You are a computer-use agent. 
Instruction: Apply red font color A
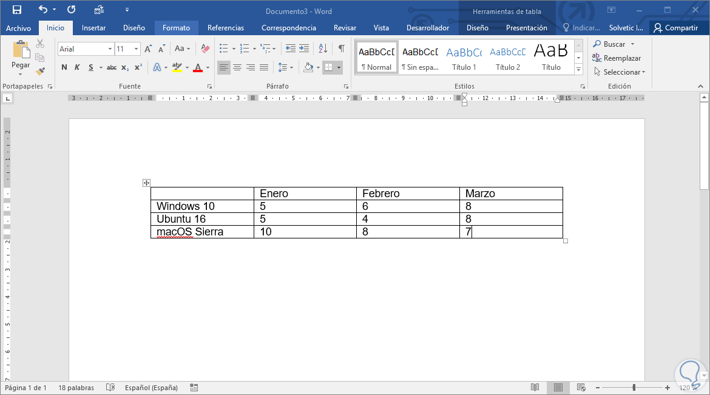(x=198, y=68)
